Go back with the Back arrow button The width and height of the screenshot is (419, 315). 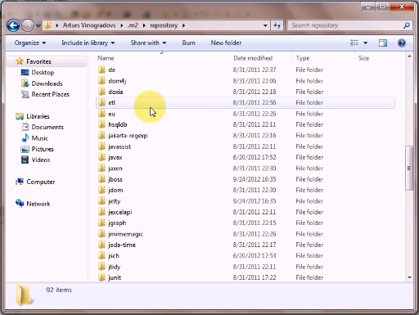click(x=13, y=25)
